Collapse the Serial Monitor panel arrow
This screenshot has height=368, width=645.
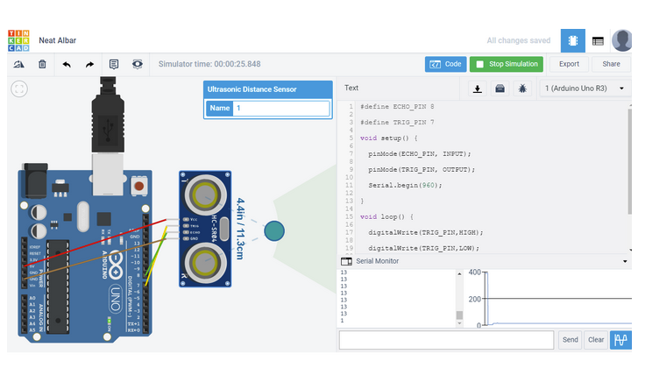point(625,261)
